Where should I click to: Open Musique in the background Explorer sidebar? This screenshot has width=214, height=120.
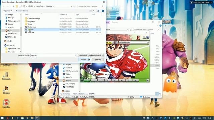point(69,68)
